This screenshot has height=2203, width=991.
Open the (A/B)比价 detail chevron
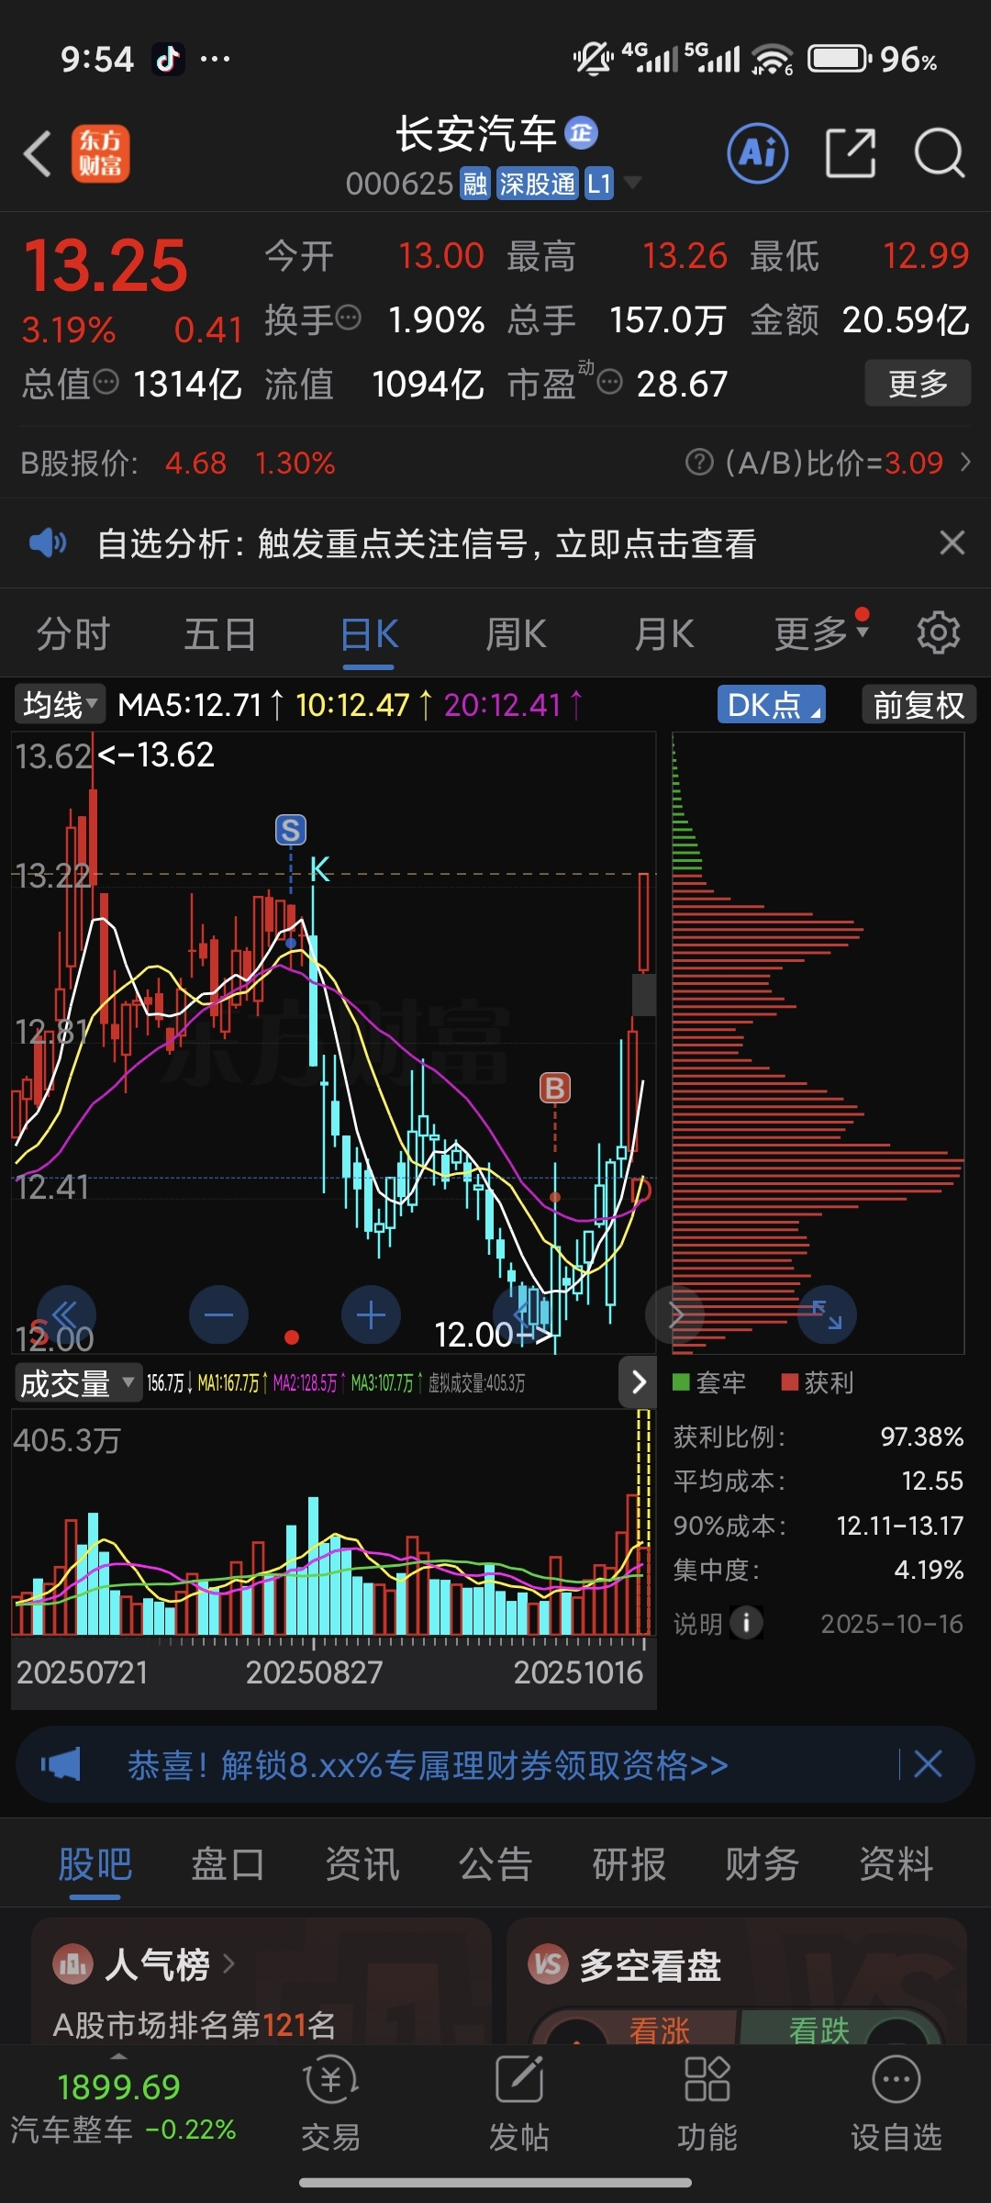[965, 462]
